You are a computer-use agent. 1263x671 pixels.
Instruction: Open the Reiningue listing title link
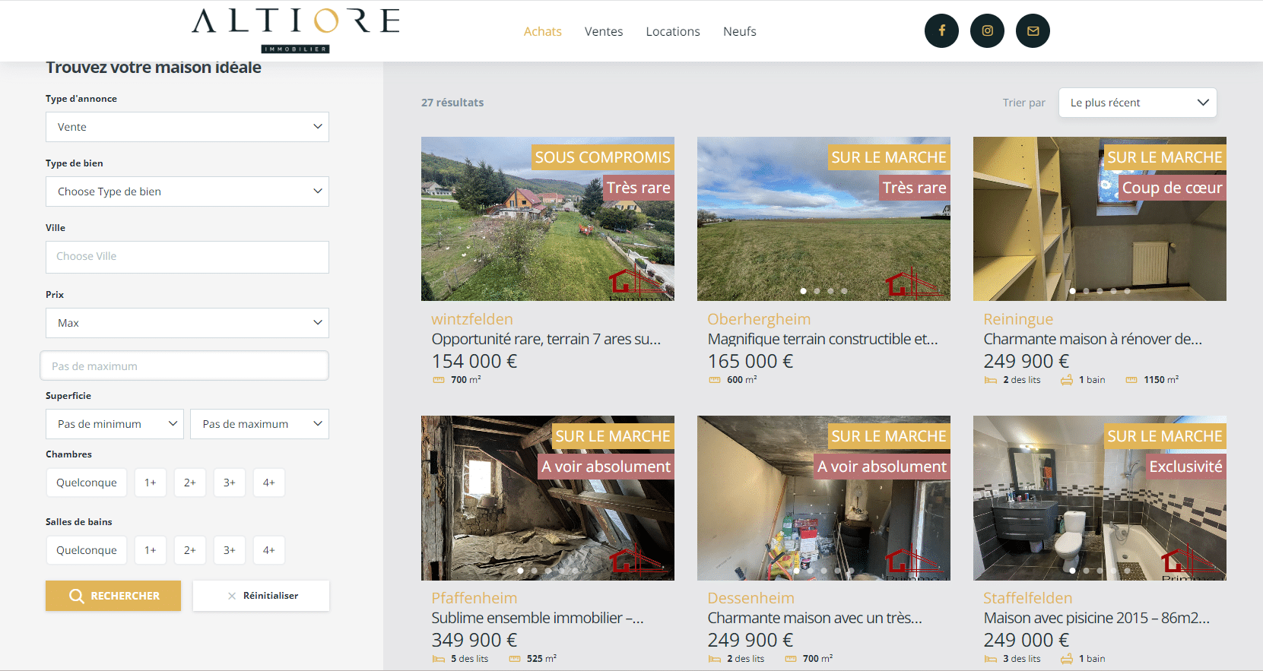[x=1093, y=339]
